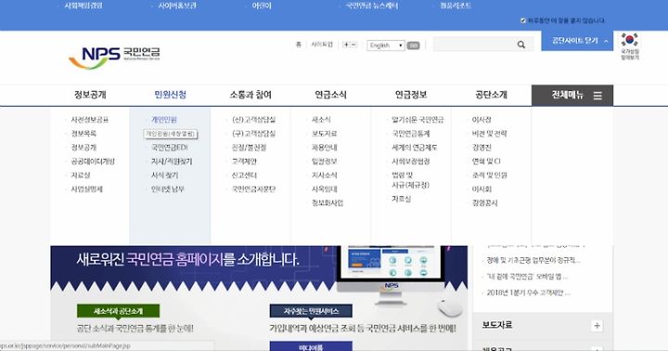Open 고객제안 submenu item

pyautogui.click(x=244, y=162)
